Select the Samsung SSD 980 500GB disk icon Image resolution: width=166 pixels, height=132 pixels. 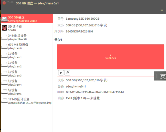pyautogui.click(x=5, y=19)
